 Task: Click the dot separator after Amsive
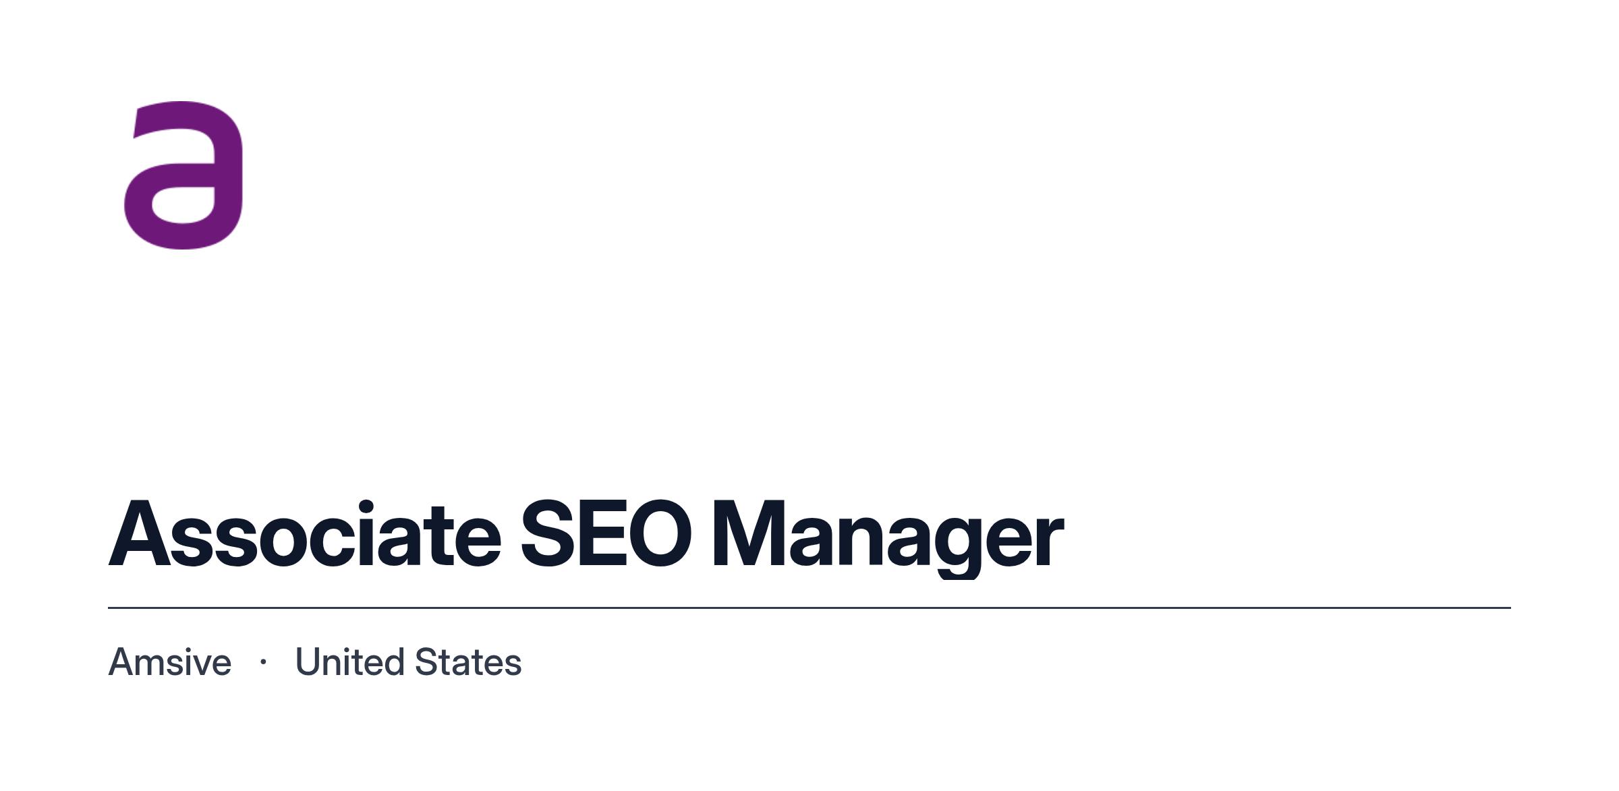point(263,662)
